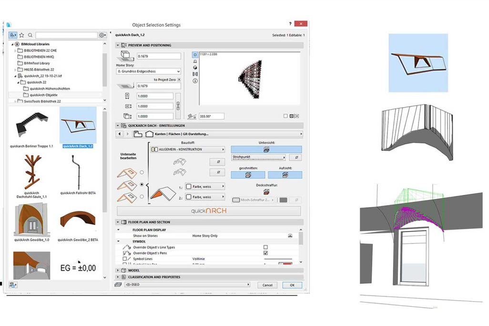Viewport: 489px width, 326px height.
Task: Click the 3D view icon in preview panel
Action: point(194,68)
